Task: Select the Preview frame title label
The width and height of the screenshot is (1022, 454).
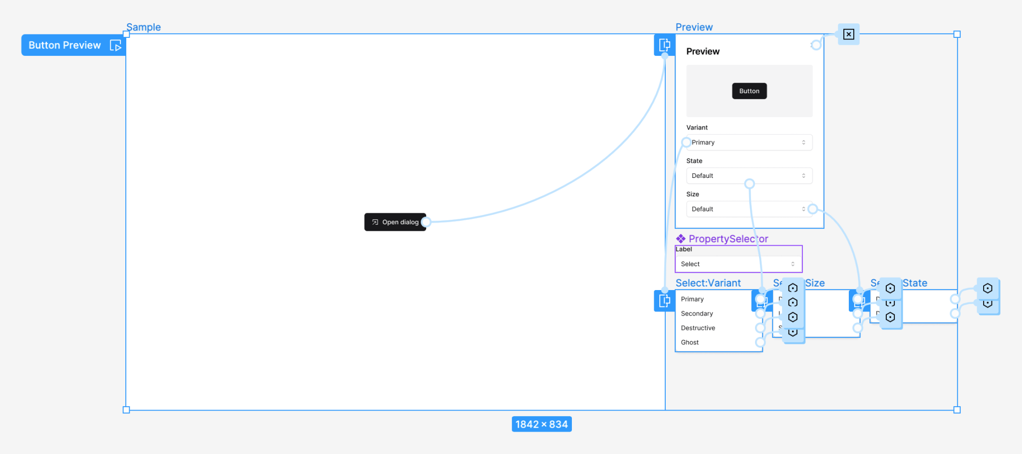Action: pyautogui.click(x=695, y=27)
